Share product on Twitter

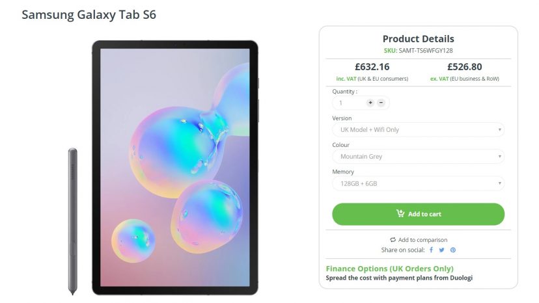[441, 250]
